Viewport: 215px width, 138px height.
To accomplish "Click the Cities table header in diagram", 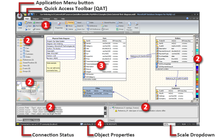I will pos(98,88).
